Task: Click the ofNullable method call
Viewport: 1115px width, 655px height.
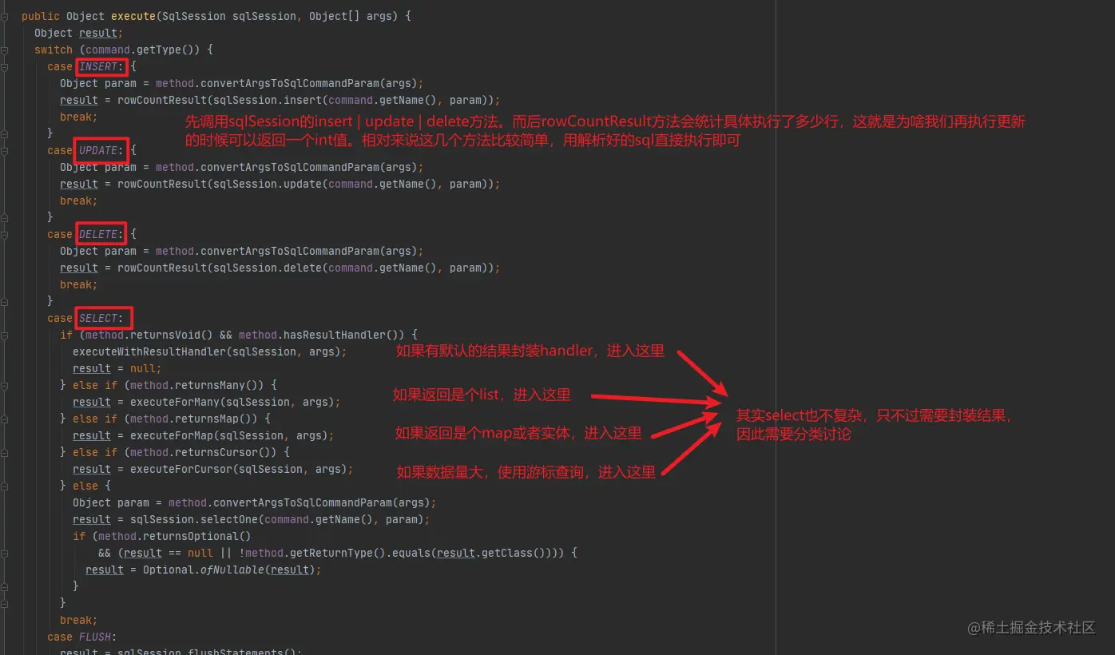Action: [232, 570]
